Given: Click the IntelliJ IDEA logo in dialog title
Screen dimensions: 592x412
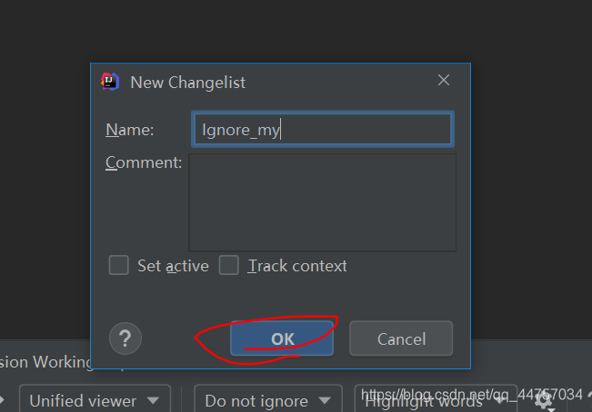Looking at the screenshot, I should tap(110, 82).
